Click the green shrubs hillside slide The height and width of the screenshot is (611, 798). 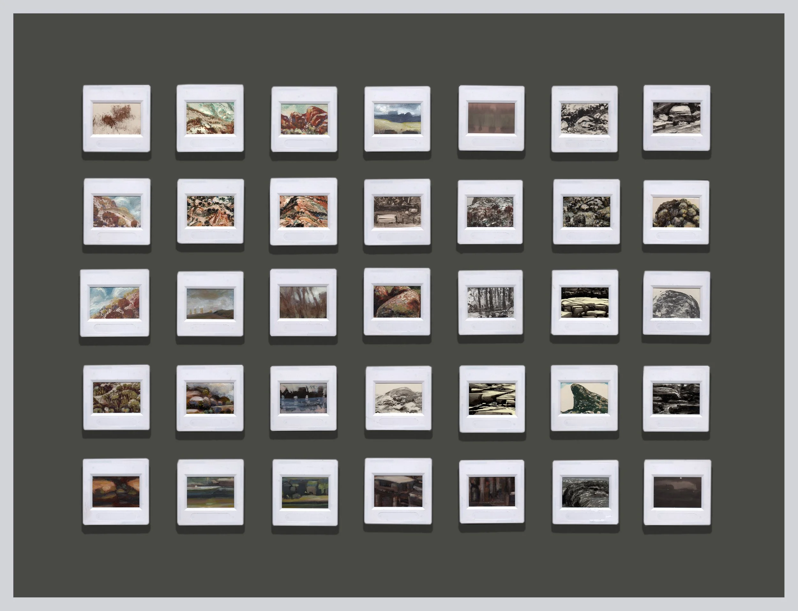coord(117,397)
